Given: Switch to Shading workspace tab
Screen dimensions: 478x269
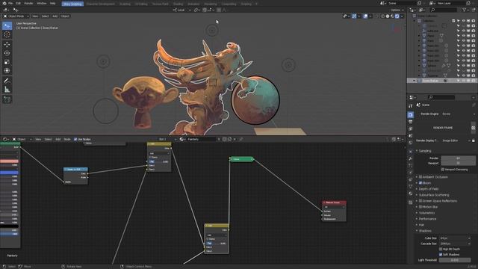Looking at the screenshot, I should [178, 4].
